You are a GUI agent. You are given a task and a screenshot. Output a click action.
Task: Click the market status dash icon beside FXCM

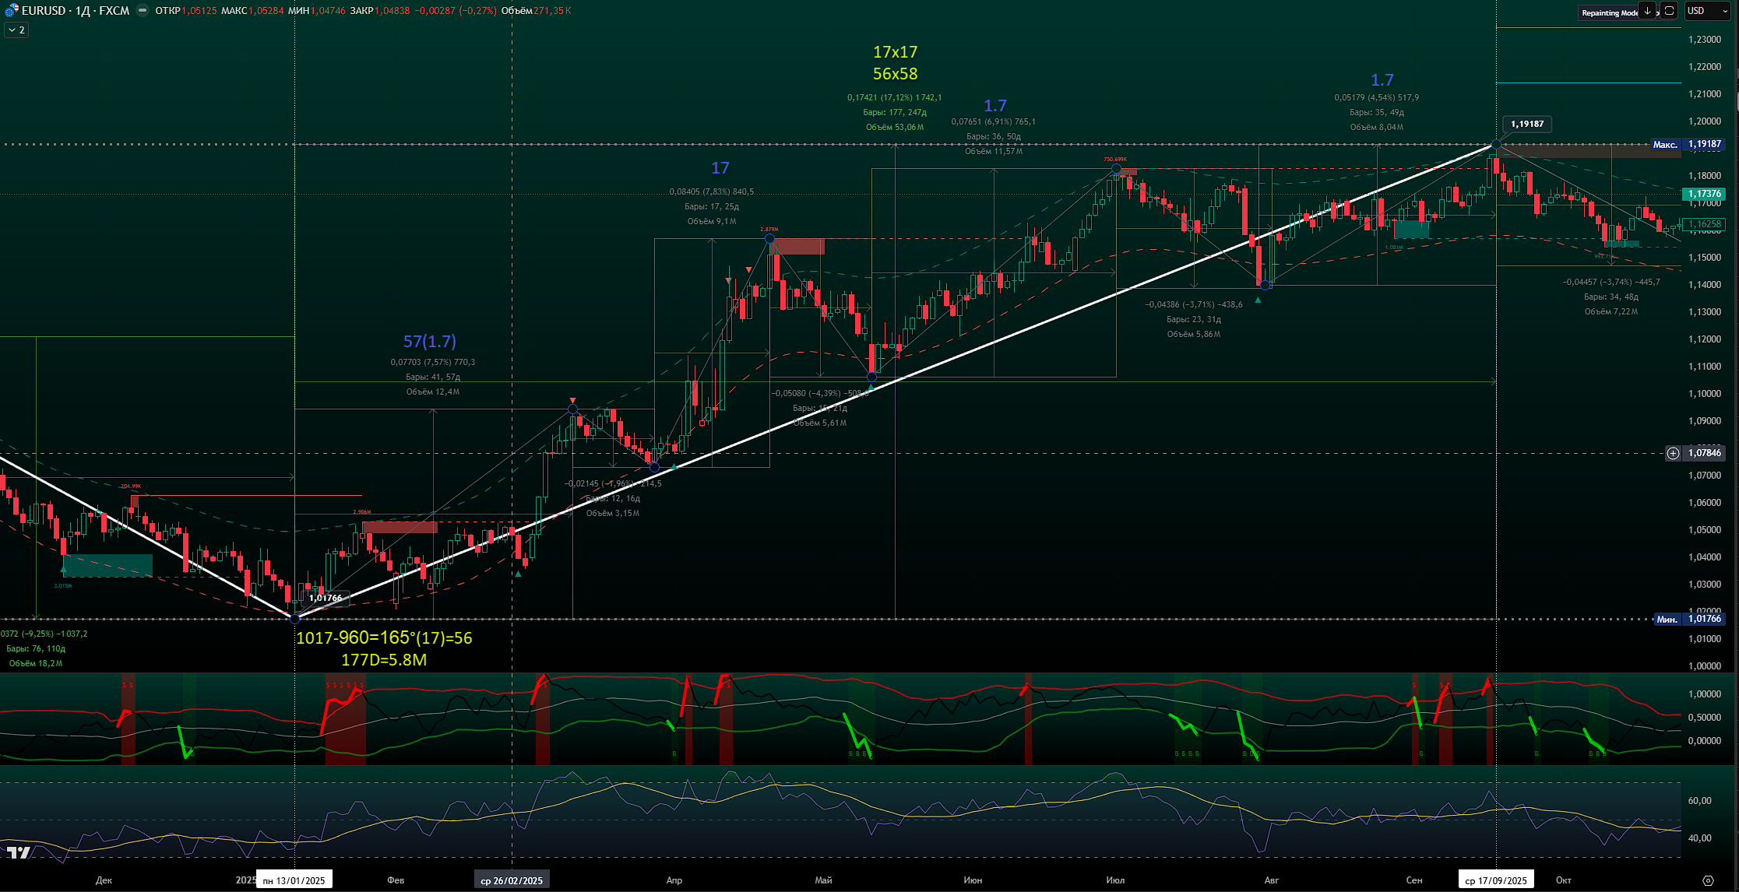click(x=143, y=10)
